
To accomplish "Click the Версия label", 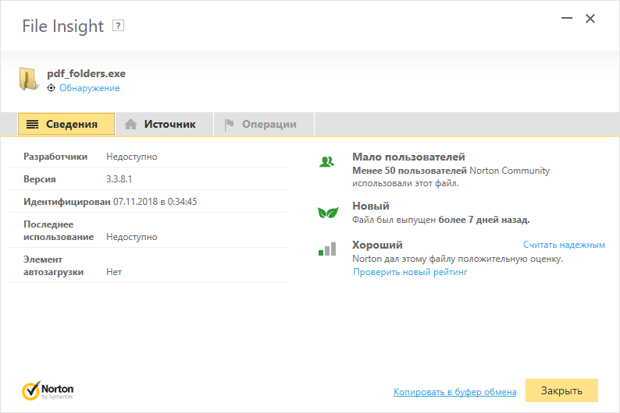I will coord(40,179).
